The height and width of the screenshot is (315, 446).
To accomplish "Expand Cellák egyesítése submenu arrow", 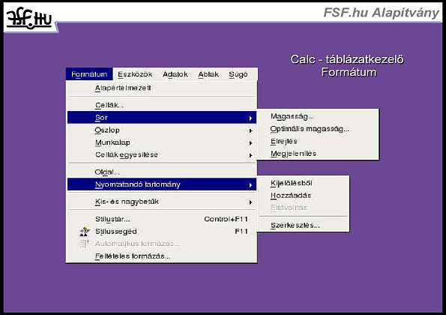I will [x=250, y=155].
